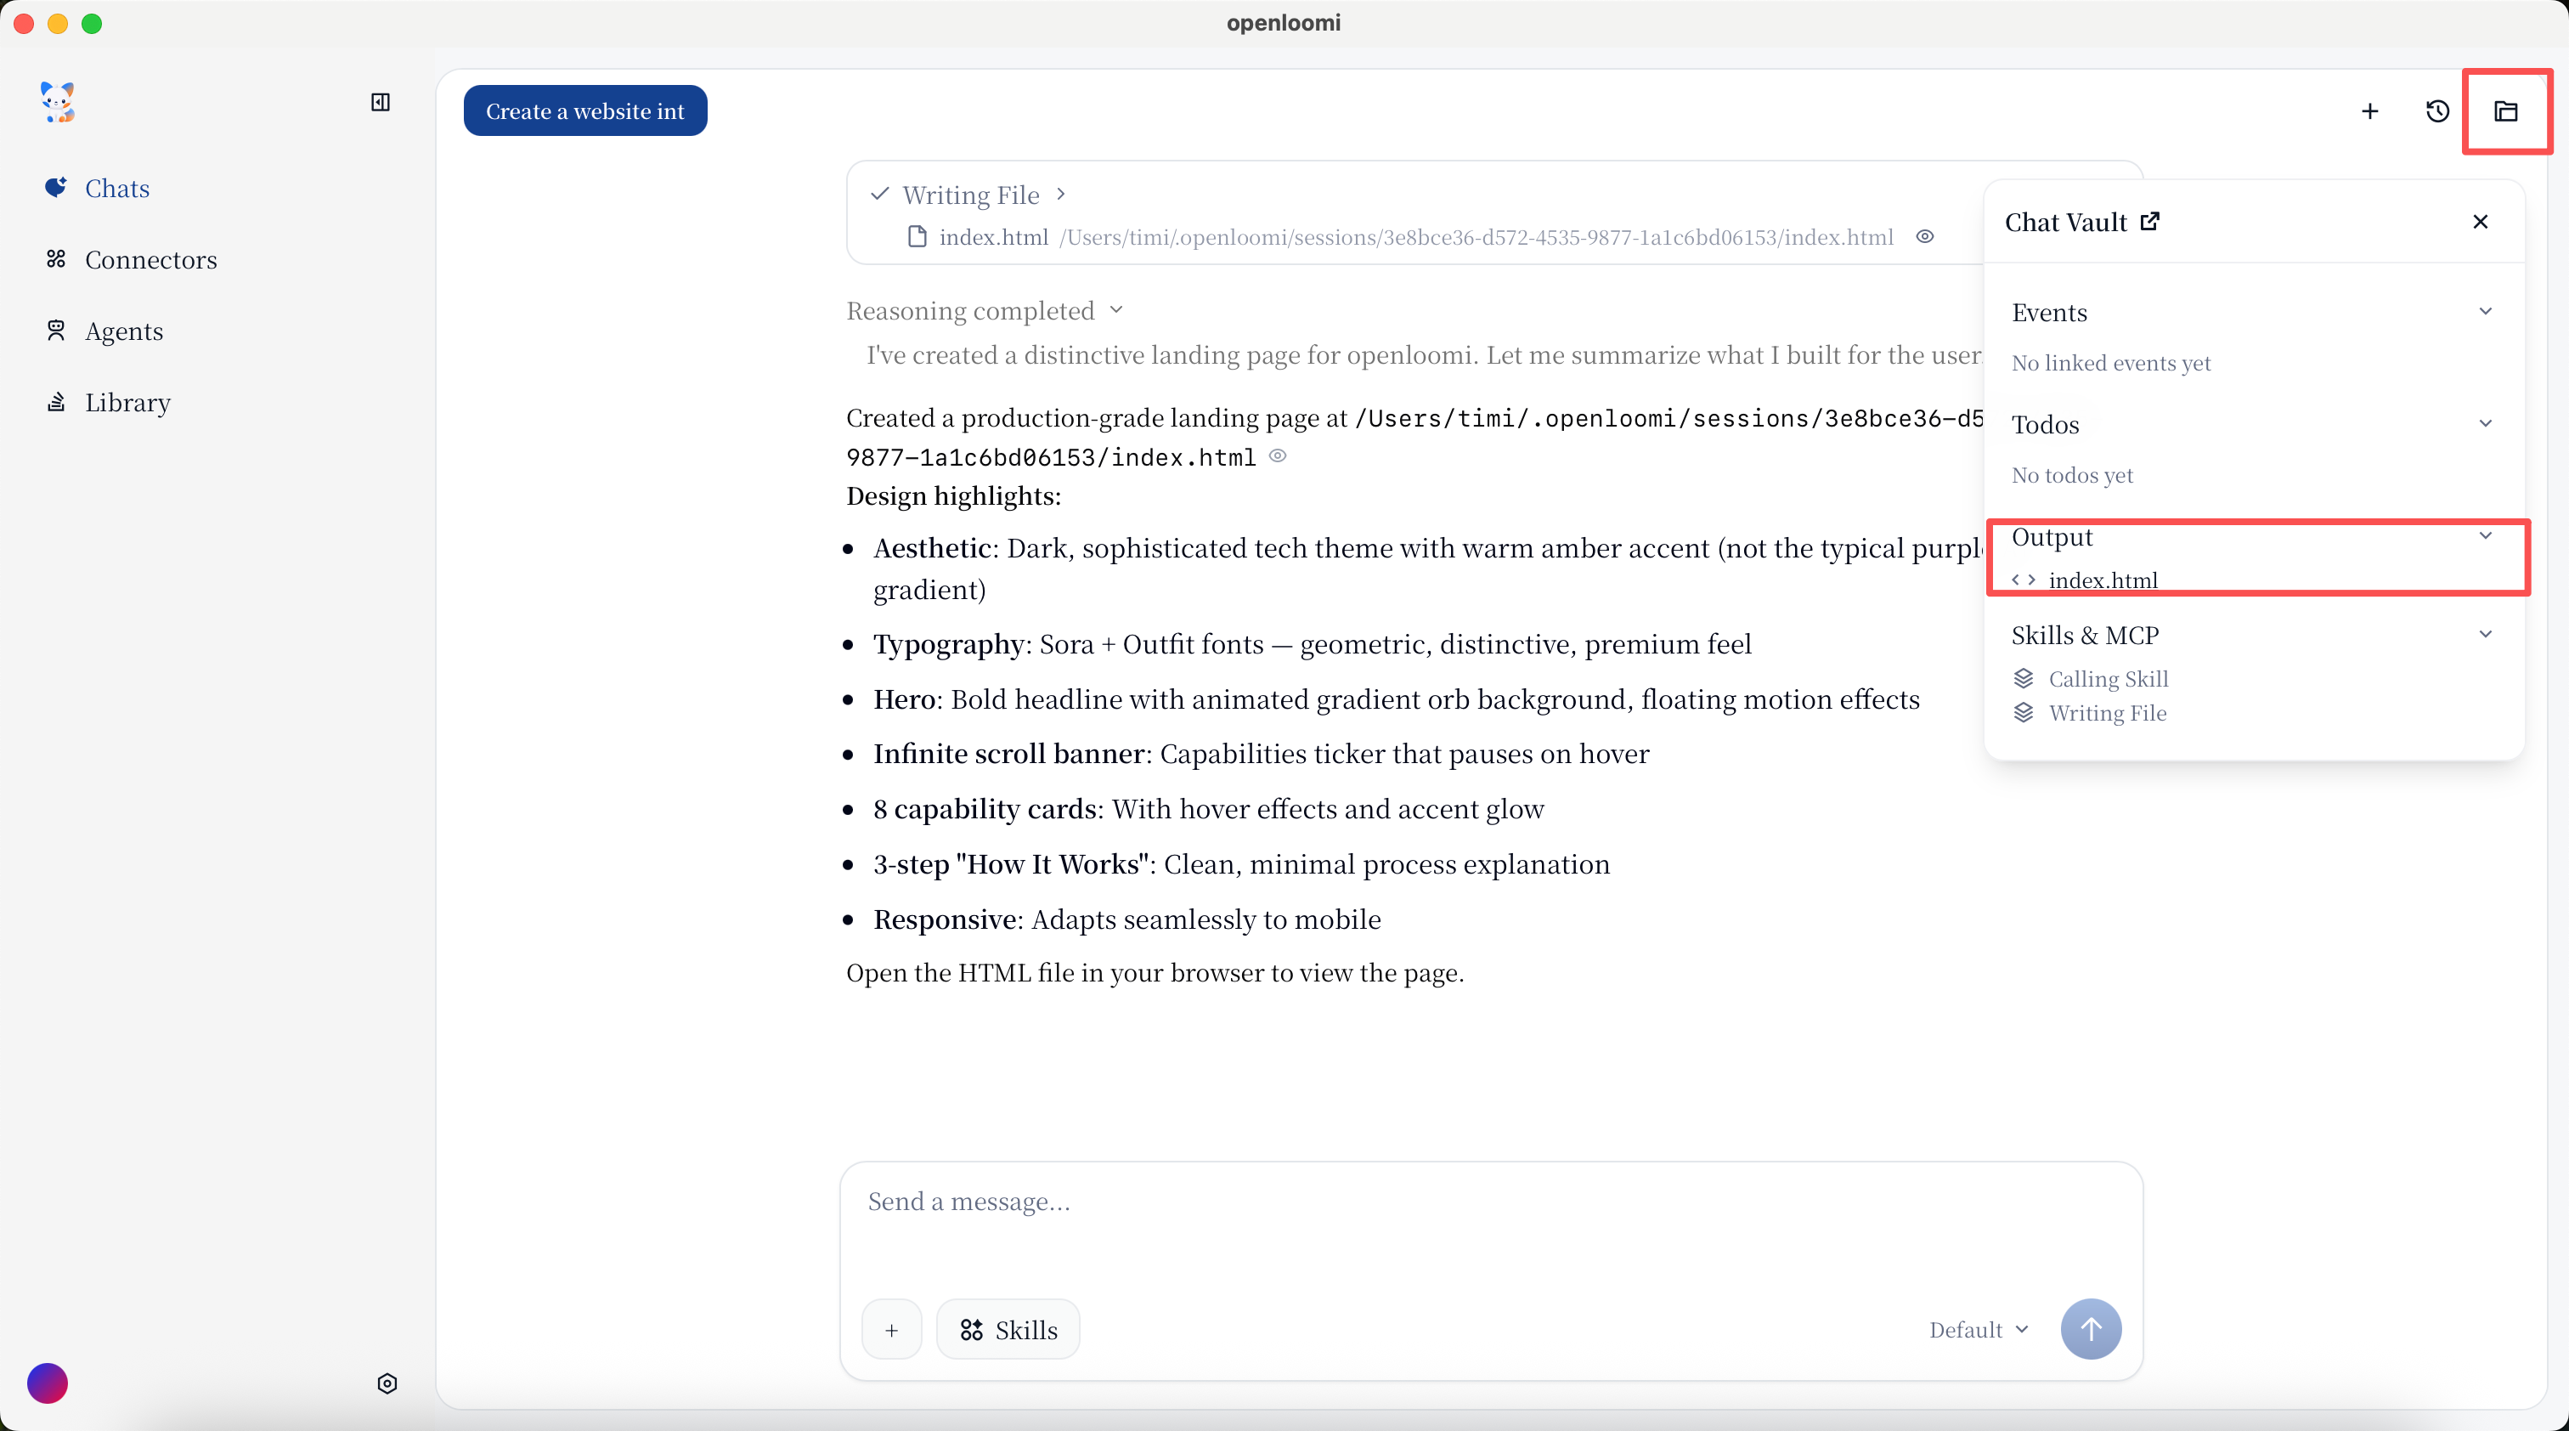This screenshot has height=1431, width=2569.
Task: Add attachment with the plus button
Action: (x=891, y=1329)
